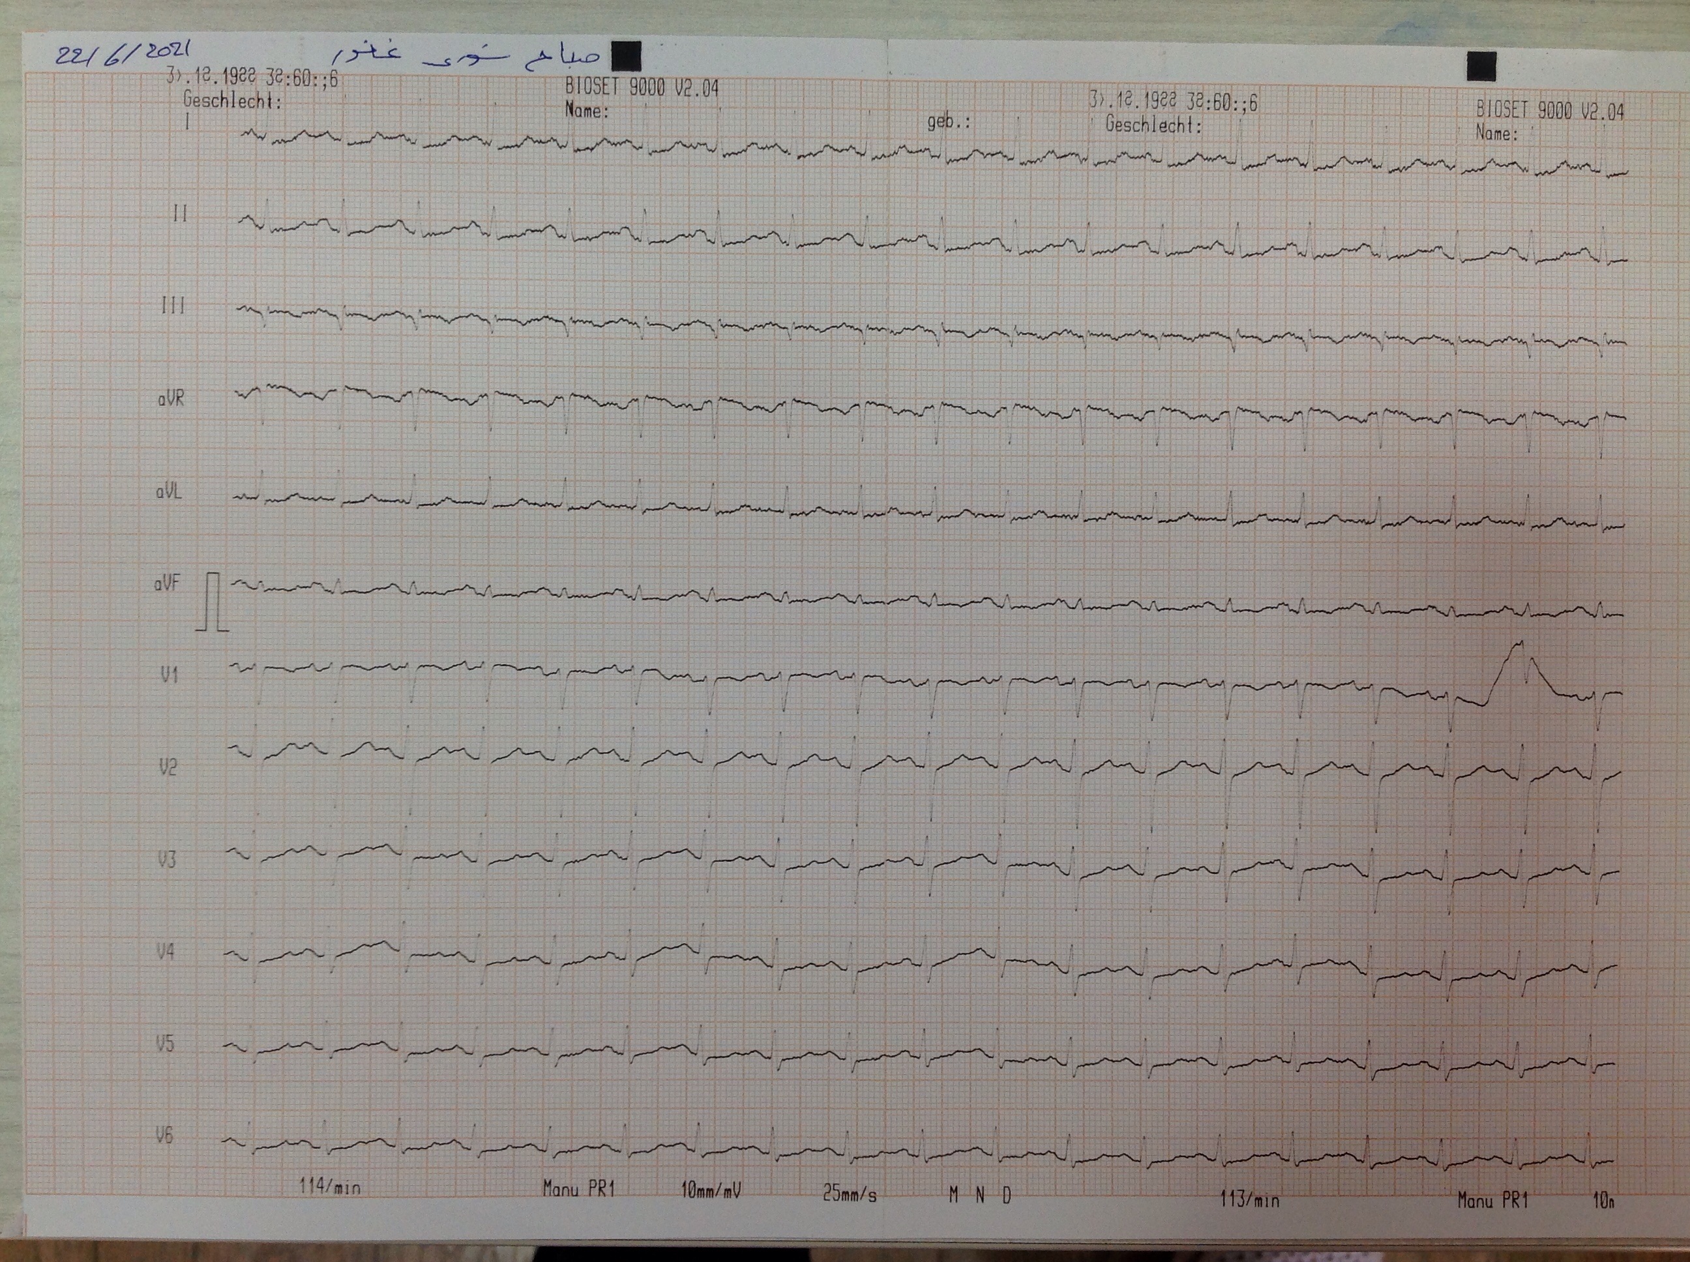Click the 113/min heart rate text
This screenshot has width=1690, height=1262.
pyautogui.click(x=1249, y=1199)
